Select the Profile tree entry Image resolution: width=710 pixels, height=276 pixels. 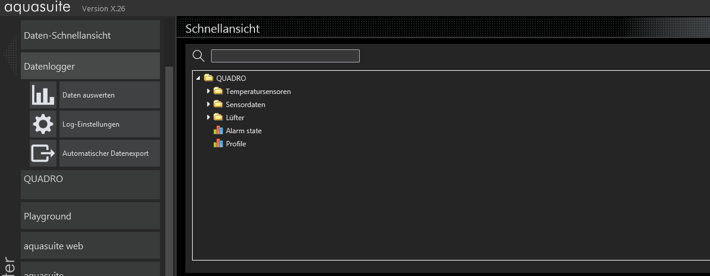(236, 144)
